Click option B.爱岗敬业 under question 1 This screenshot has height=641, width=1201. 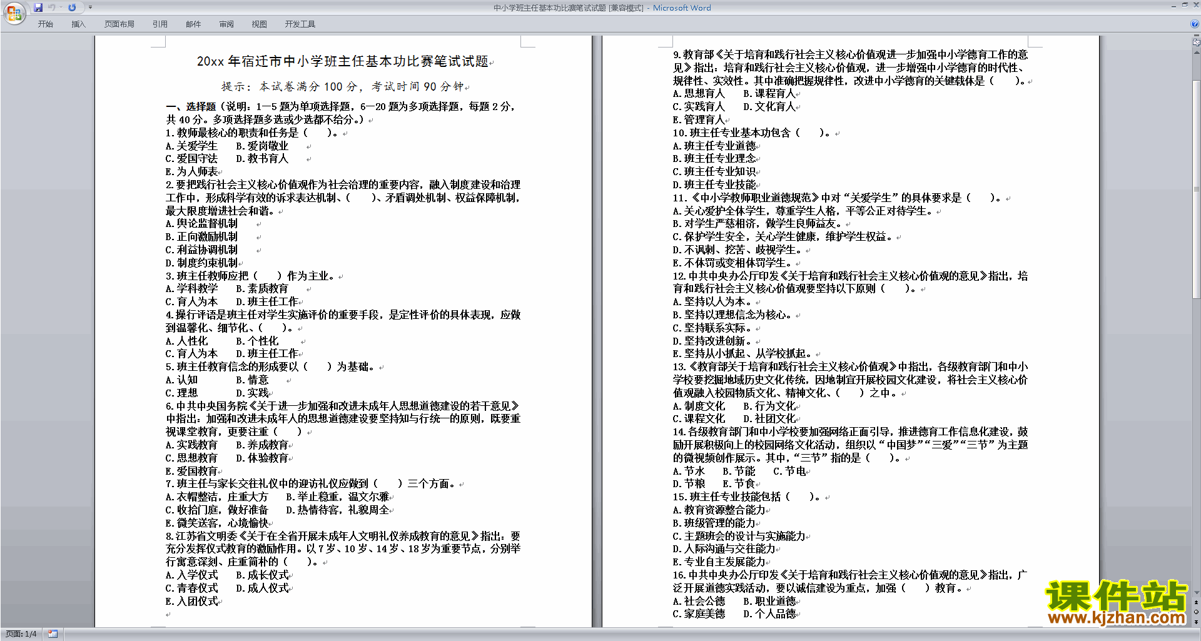(x=262, y=146)
